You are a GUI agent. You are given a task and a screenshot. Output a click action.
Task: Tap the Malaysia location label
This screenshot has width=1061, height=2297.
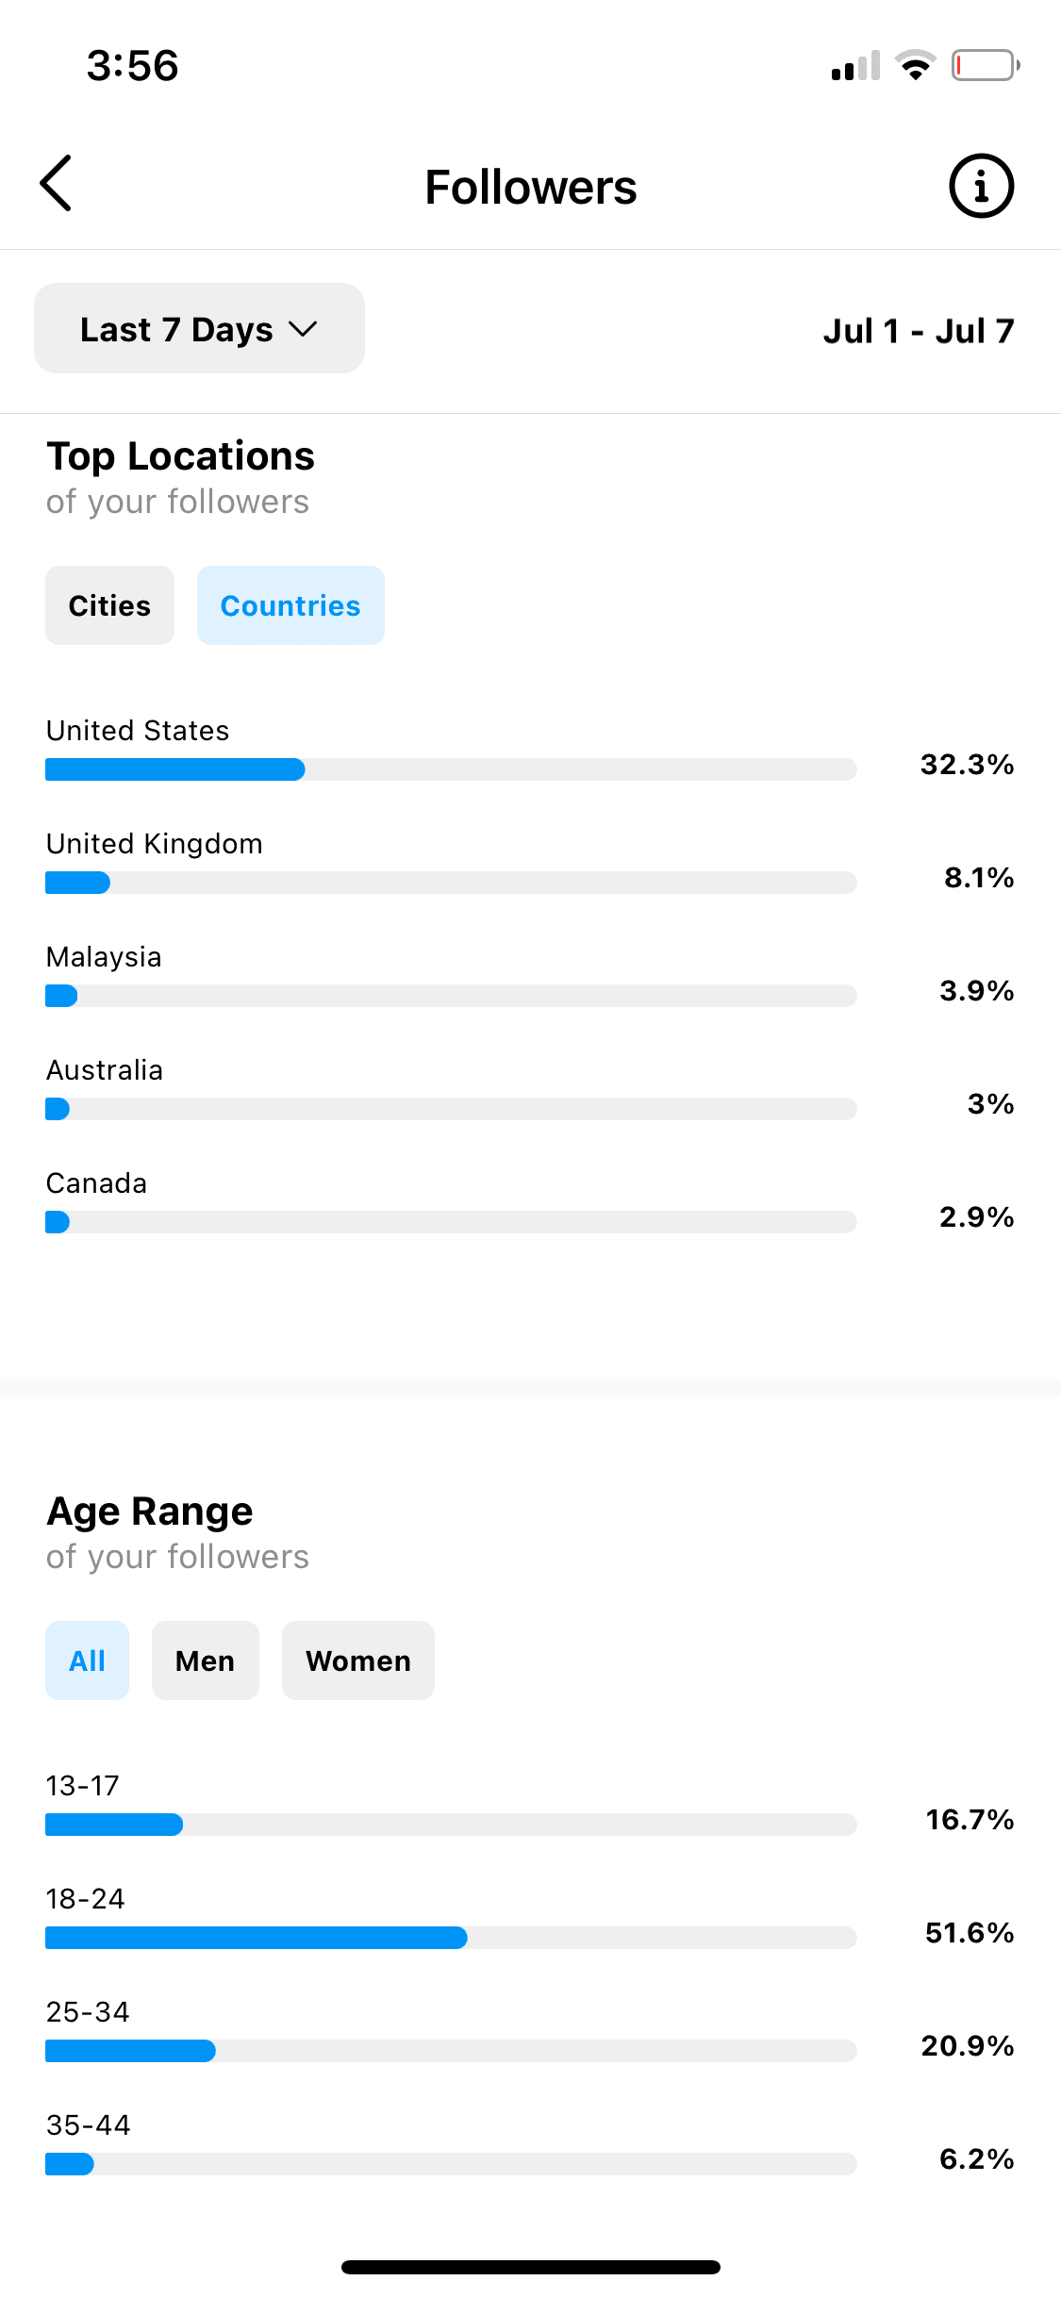[104, 957]
